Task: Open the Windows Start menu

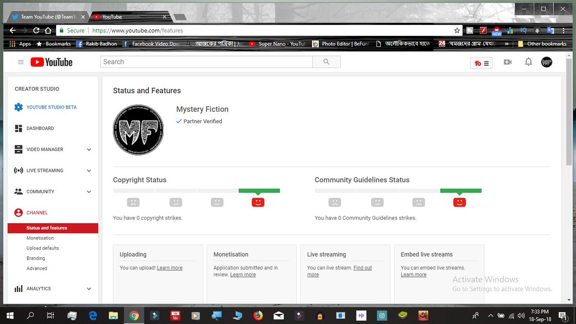Action: [x=10, y=315]
